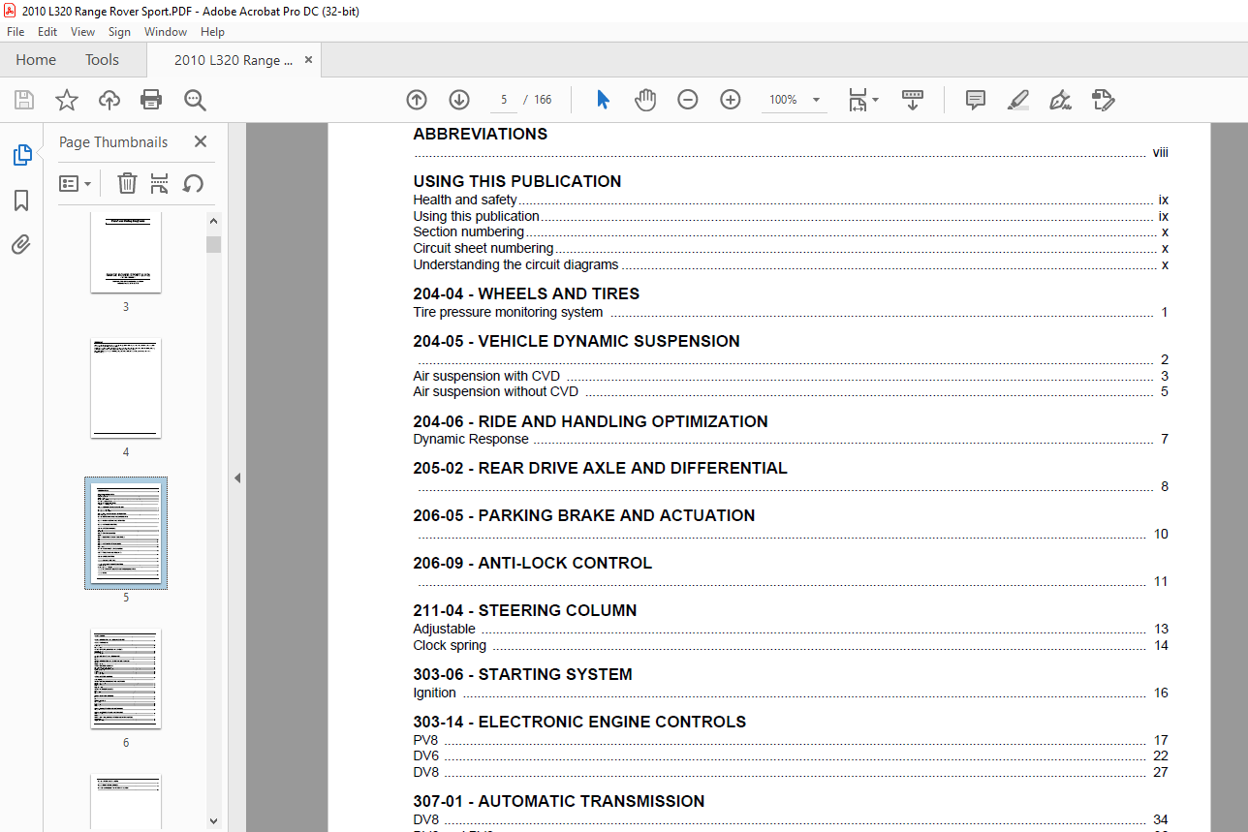Viewport: 1248px width, 832px height.
Task: Click 'DV6' under Electronic Engine Controls
Action: click(x=425, y=756)
